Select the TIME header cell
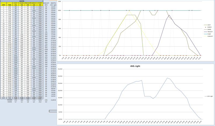This screenshot has height=126, width=215. click(x=9, y=5)
